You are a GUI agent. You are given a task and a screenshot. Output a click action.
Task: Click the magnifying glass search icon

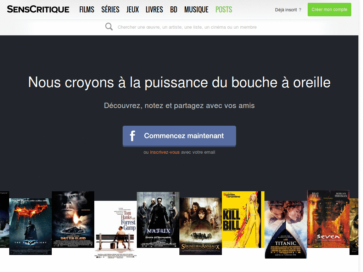pyautogui.click(x=109, y=27)
